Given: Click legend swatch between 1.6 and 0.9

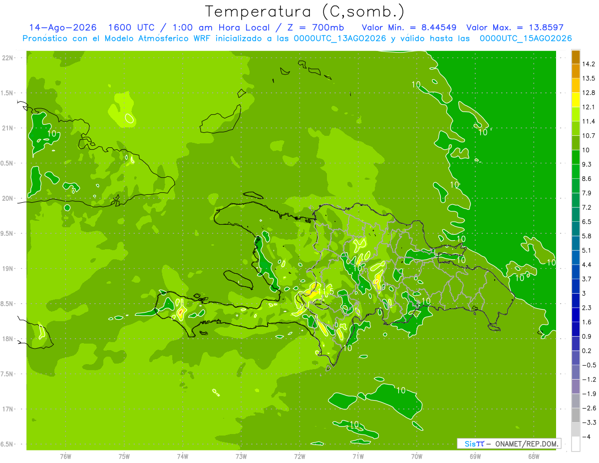Looking at the screenshot, I should 576,329.
